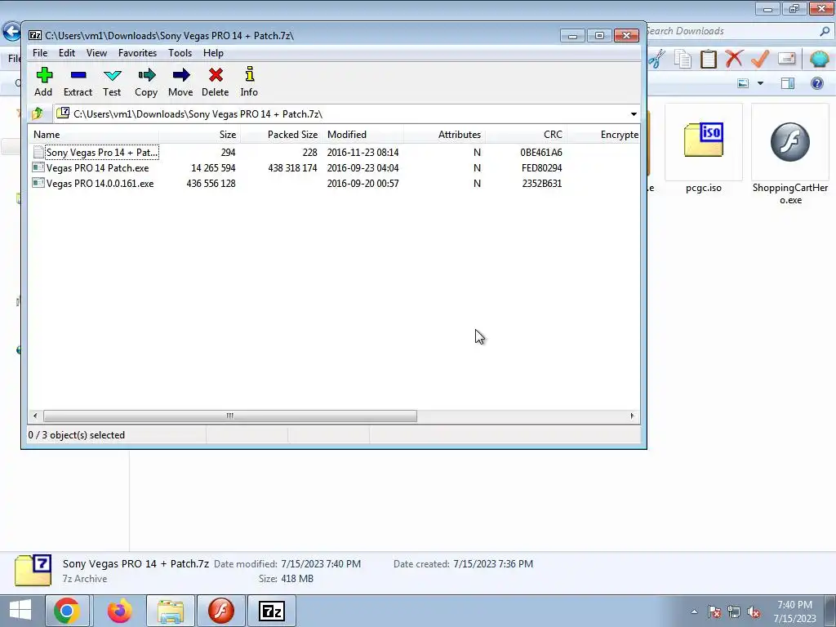836x627 pixels.
Task: Open the Windows Start menu
Action: point(20,611)
